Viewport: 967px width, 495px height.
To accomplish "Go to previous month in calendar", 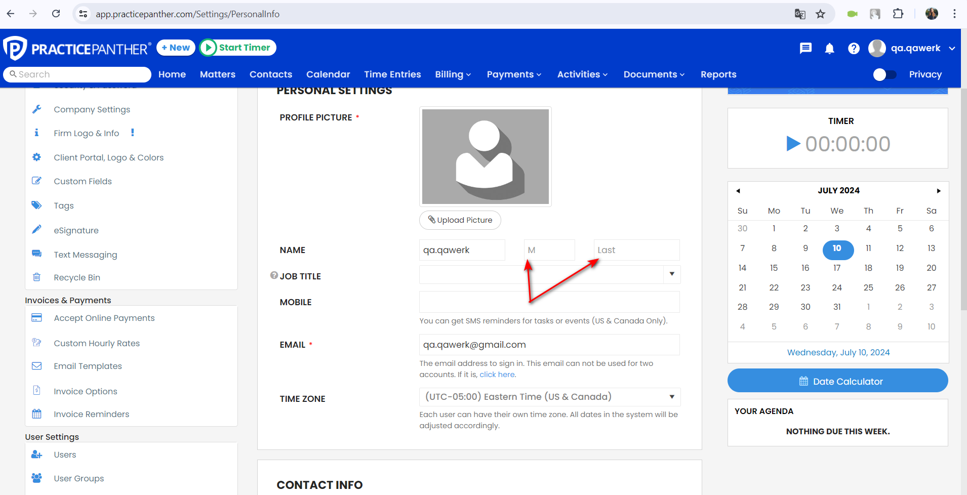I will pos(738,191).
